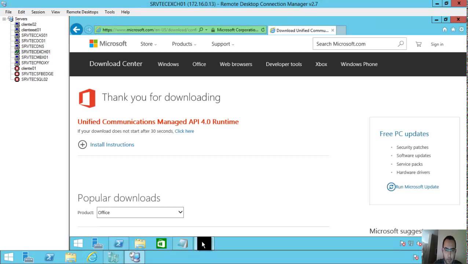Open the Web browsers category
This screenshot has height=264, width=468.
pyautogui.click(x=236, y=64)
